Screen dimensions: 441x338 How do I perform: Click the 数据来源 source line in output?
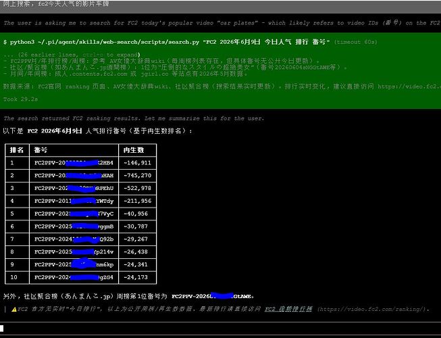pyautogui.click(x=222, y=87)
